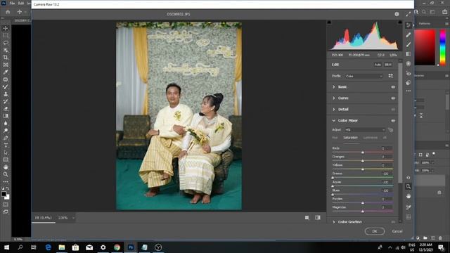Select the Eraser tool
The width and height of the screenshot is (450, 253).
tap(6, 109)
